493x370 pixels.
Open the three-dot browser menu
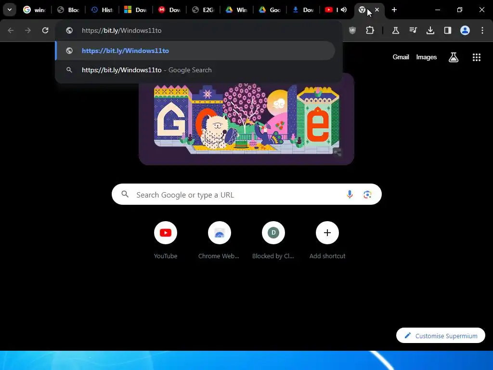(x=482, y=30)
